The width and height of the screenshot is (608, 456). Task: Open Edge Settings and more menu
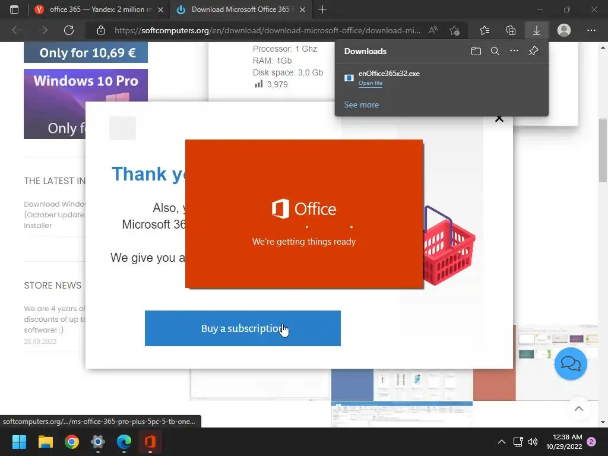click(591, 30)
